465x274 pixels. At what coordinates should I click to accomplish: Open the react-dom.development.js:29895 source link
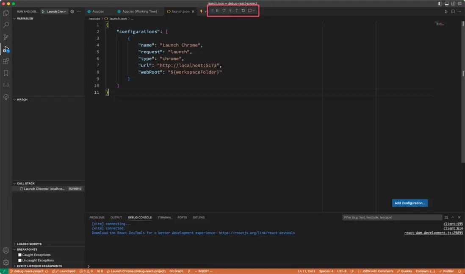433,233
